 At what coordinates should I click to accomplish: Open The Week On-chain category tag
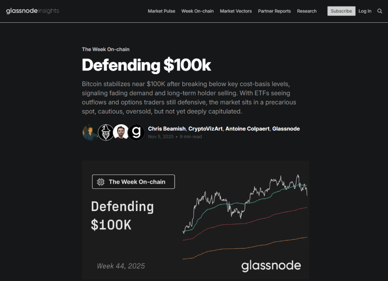click(106, 49)
